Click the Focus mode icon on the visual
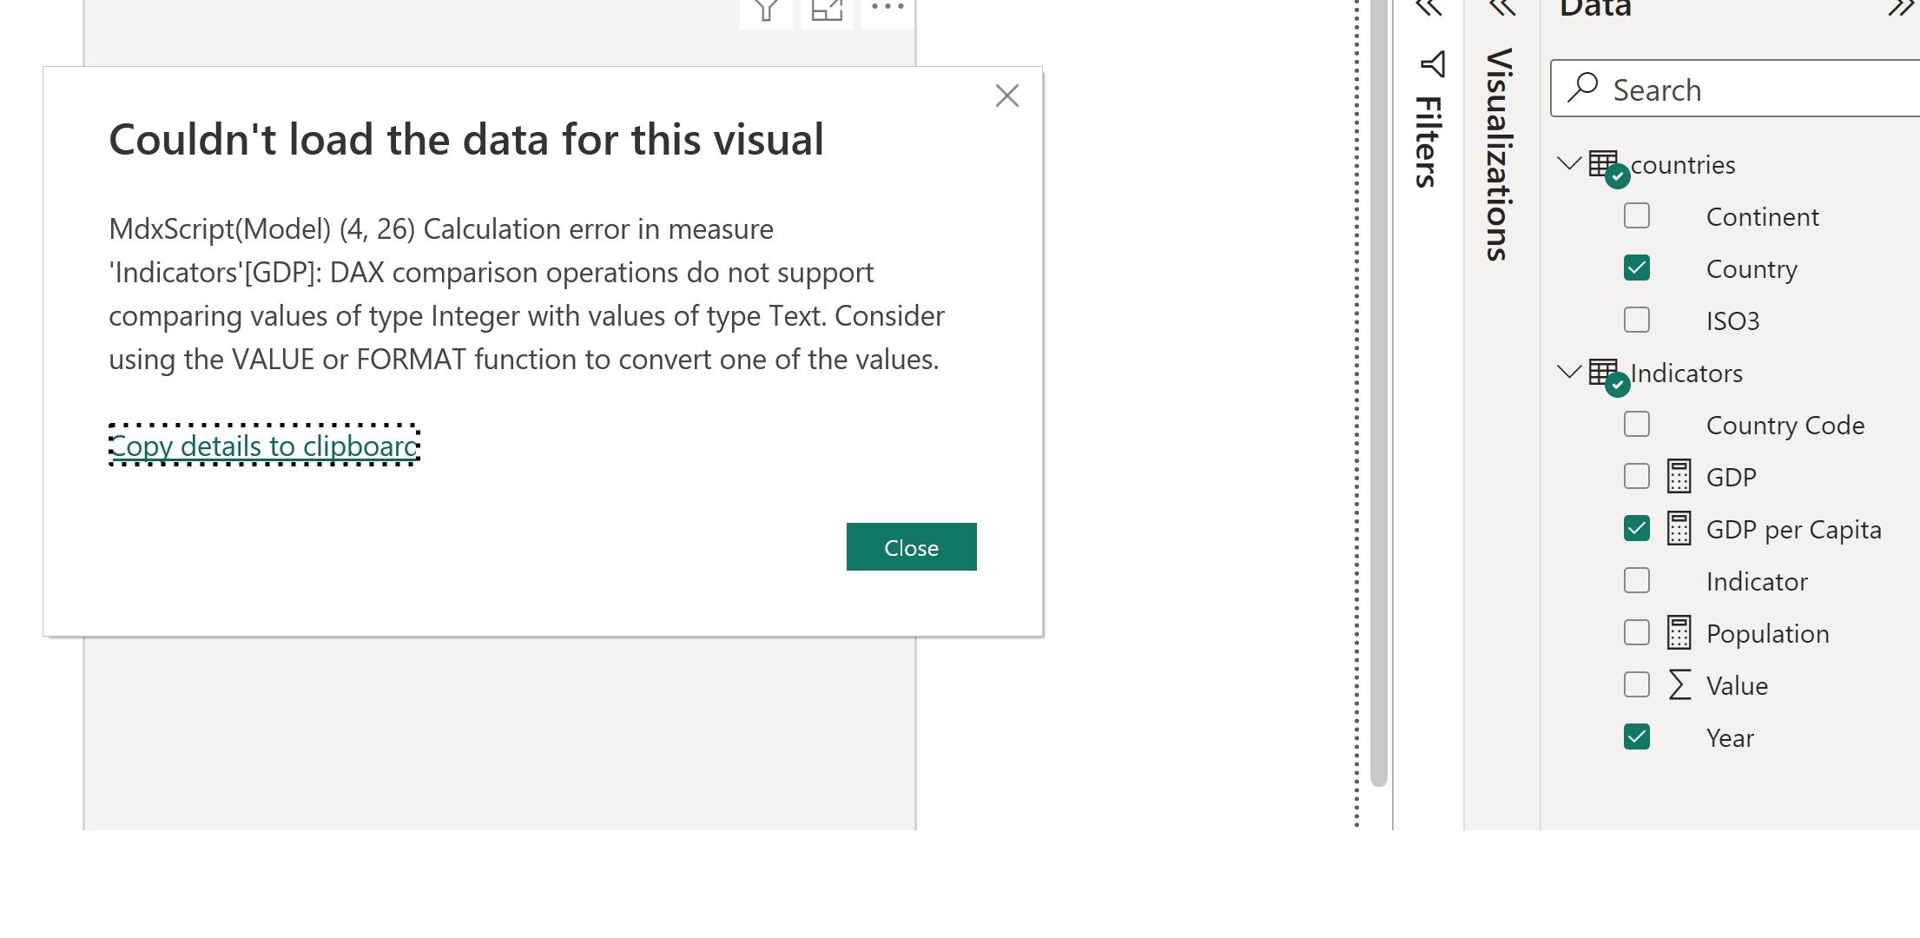The image size is (1920, 938). (x=827, y=10)
